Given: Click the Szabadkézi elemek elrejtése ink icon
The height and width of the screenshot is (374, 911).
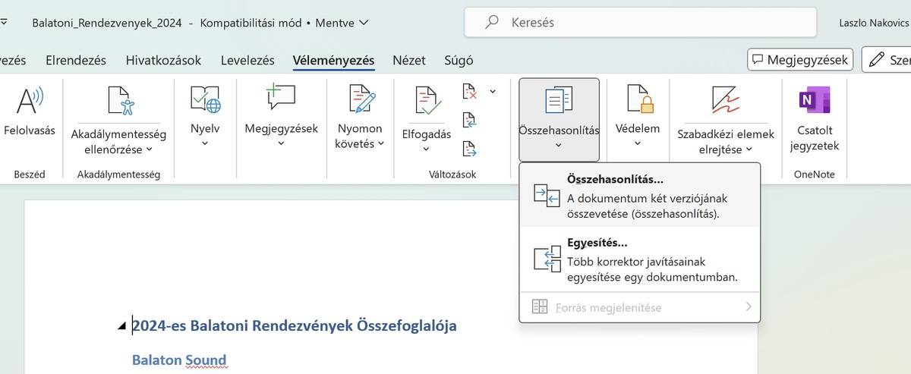Looking at the screenshot, I should pos(725,101).
